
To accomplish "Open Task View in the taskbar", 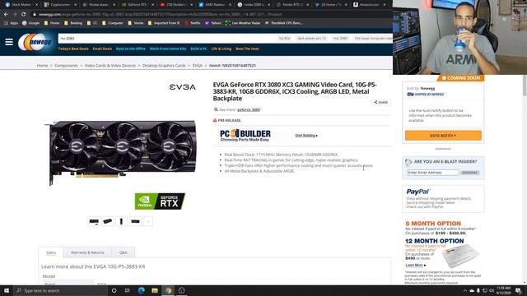I will coord(128,290).
